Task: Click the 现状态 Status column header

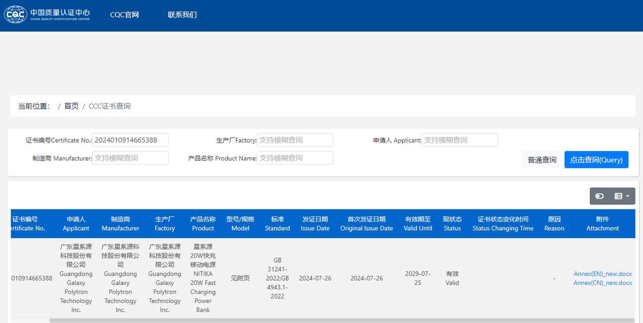Action: 452,224
